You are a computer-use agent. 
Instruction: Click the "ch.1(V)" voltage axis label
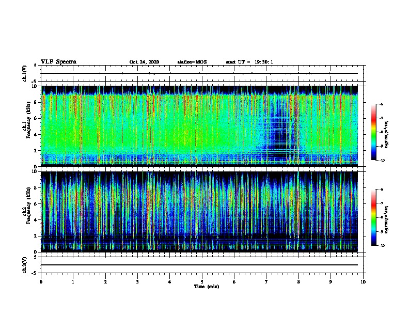(x=25, y=73)
